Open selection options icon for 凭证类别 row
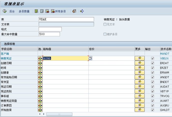This screenshot has height=117, width=172. click(x=40, y=91)
